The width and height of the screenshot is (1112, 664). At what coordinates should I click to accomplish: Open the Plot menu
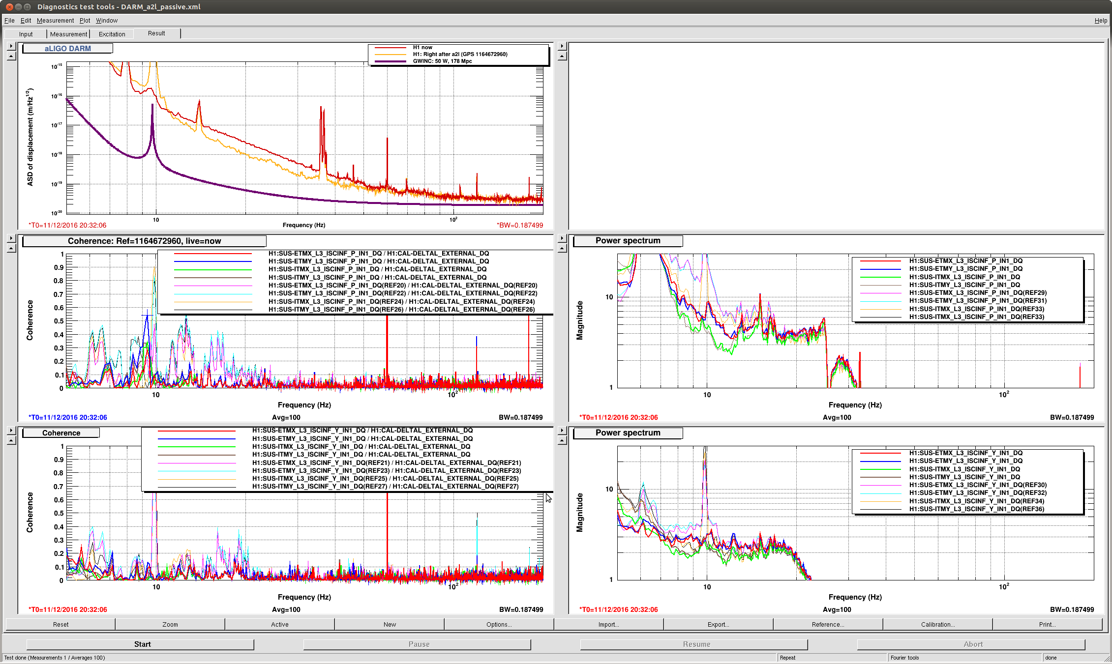(85, 21)
